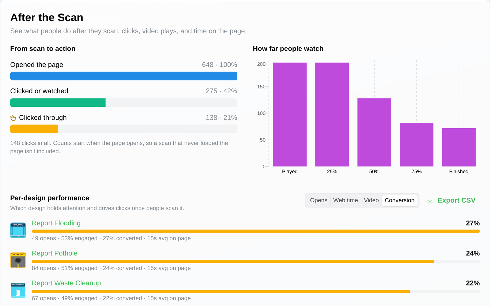Click the blue Opened the page bar
490x306 pixels.
tap(124, 76)
